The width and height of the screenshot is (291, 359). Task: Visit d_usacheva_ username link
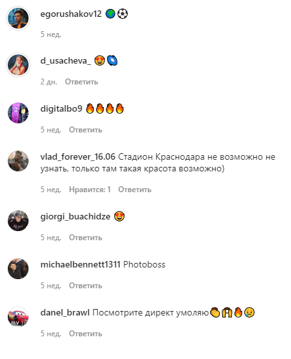pos(65,61)
